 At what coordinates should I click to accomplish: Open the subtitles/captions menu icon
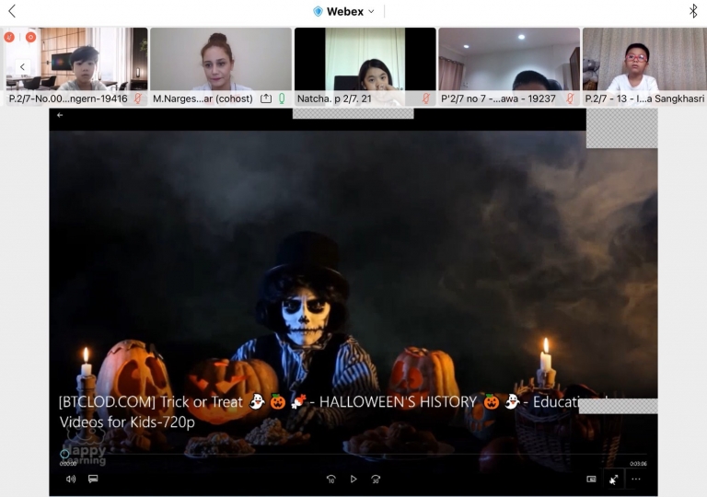click(x=93, y=479)
